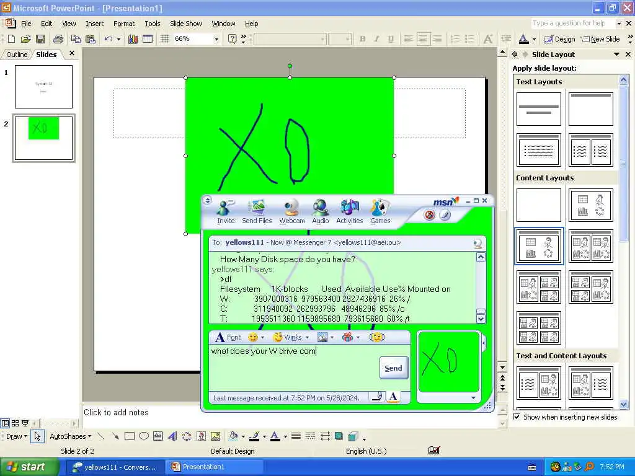Toggle Italic formatting button
This screenshot has height=476, width=635.
376,39
